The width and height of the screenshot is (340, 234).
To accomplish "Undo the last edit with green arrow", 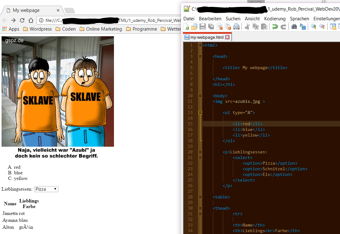I will 275,27.
